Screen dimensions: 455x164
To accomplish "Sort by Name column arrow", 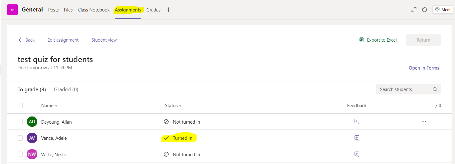I will pyautogui.click(x=56, y=106).
